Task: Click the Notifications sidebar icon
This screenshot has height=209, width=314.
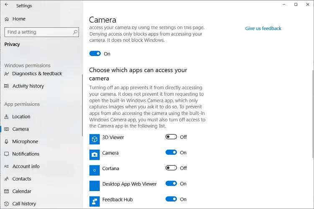Action: [7, 154]
